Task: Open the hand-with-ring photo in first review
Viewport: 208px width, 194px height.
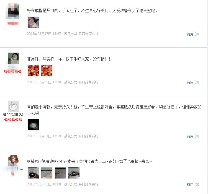Action: pos(33,22)
